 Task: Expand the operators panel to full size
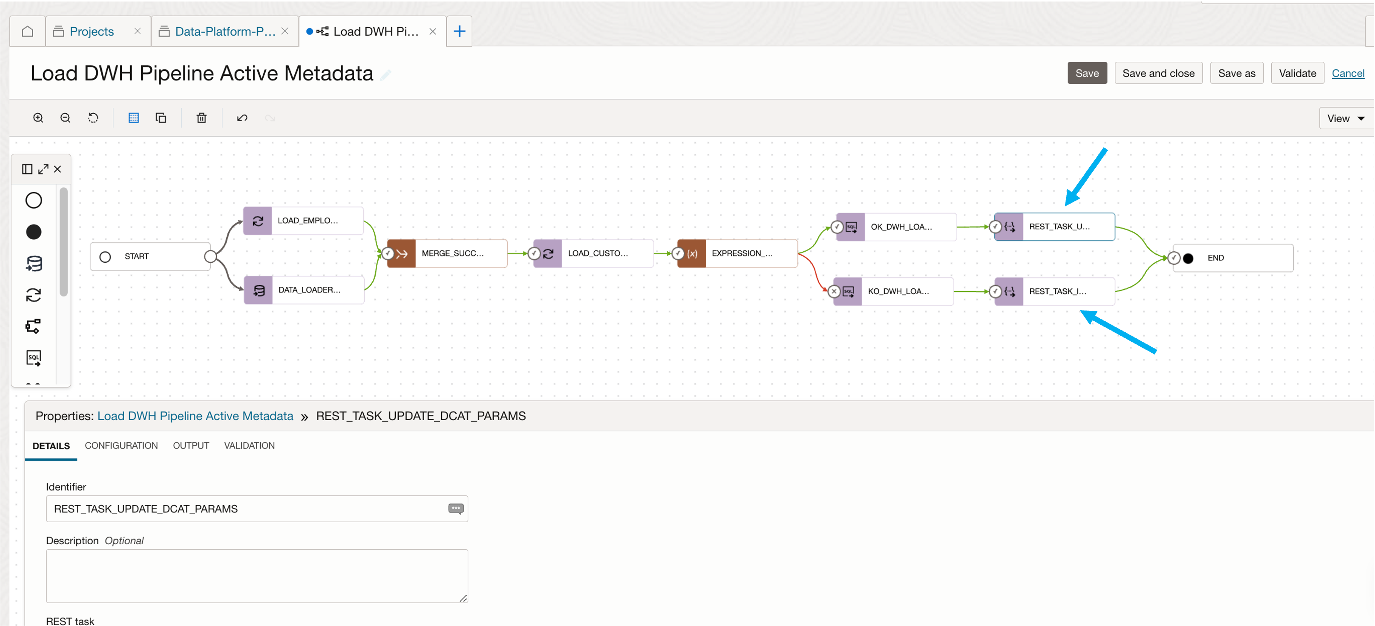(43, 169)
